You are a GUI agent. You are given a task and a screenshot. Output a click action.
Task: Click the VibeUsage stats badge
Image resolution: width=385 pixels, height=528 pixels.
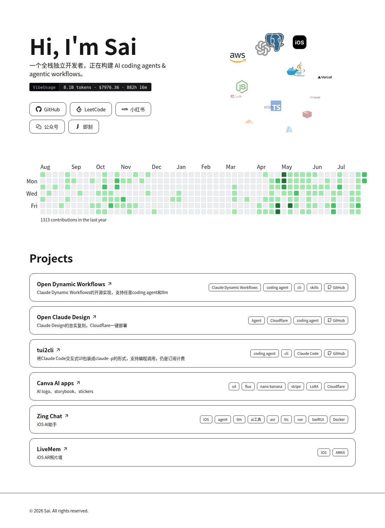[90, 87]
